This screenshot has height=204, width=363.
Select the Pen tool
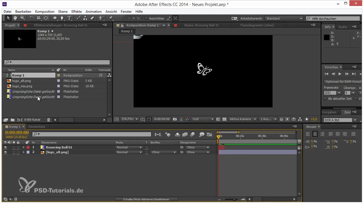62,18
